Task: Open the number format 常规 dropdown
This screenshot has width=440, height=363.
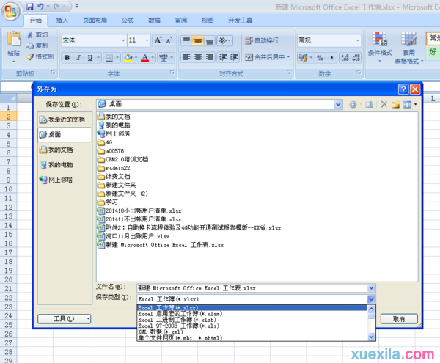Action: click(358, 40)
